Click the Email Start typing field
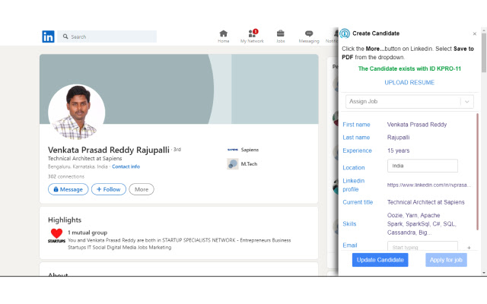Image resolution: width=487 pixels, height=304 pixels. tap(422, 246)
